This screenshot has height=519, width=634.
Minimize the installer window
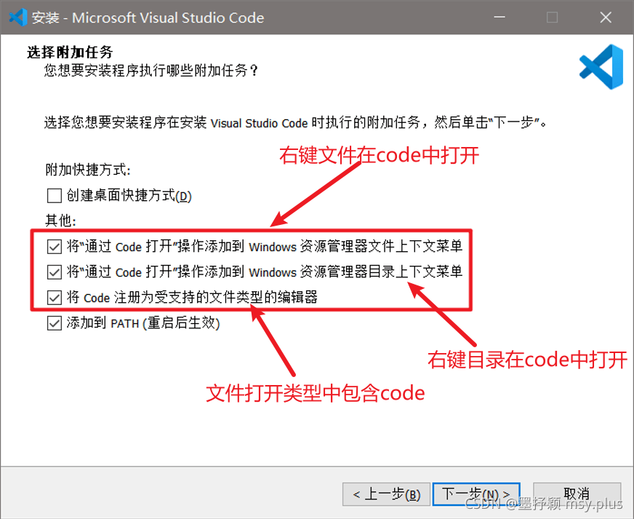499,17
